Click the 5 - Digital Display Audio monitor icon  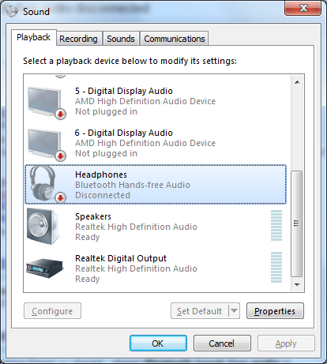(47, 103)
